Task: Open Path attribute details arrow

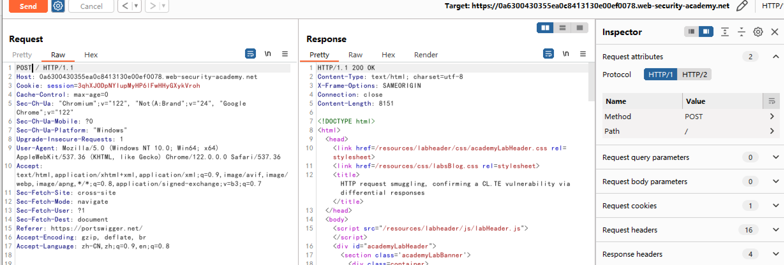Action: [x=772, y=131]
